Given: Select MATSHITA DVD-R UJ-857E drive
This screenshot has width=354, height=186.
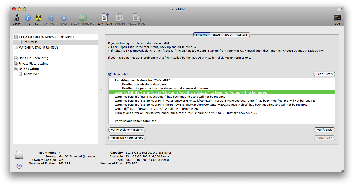Looking at the screenshot, I should tap(56, 48).
